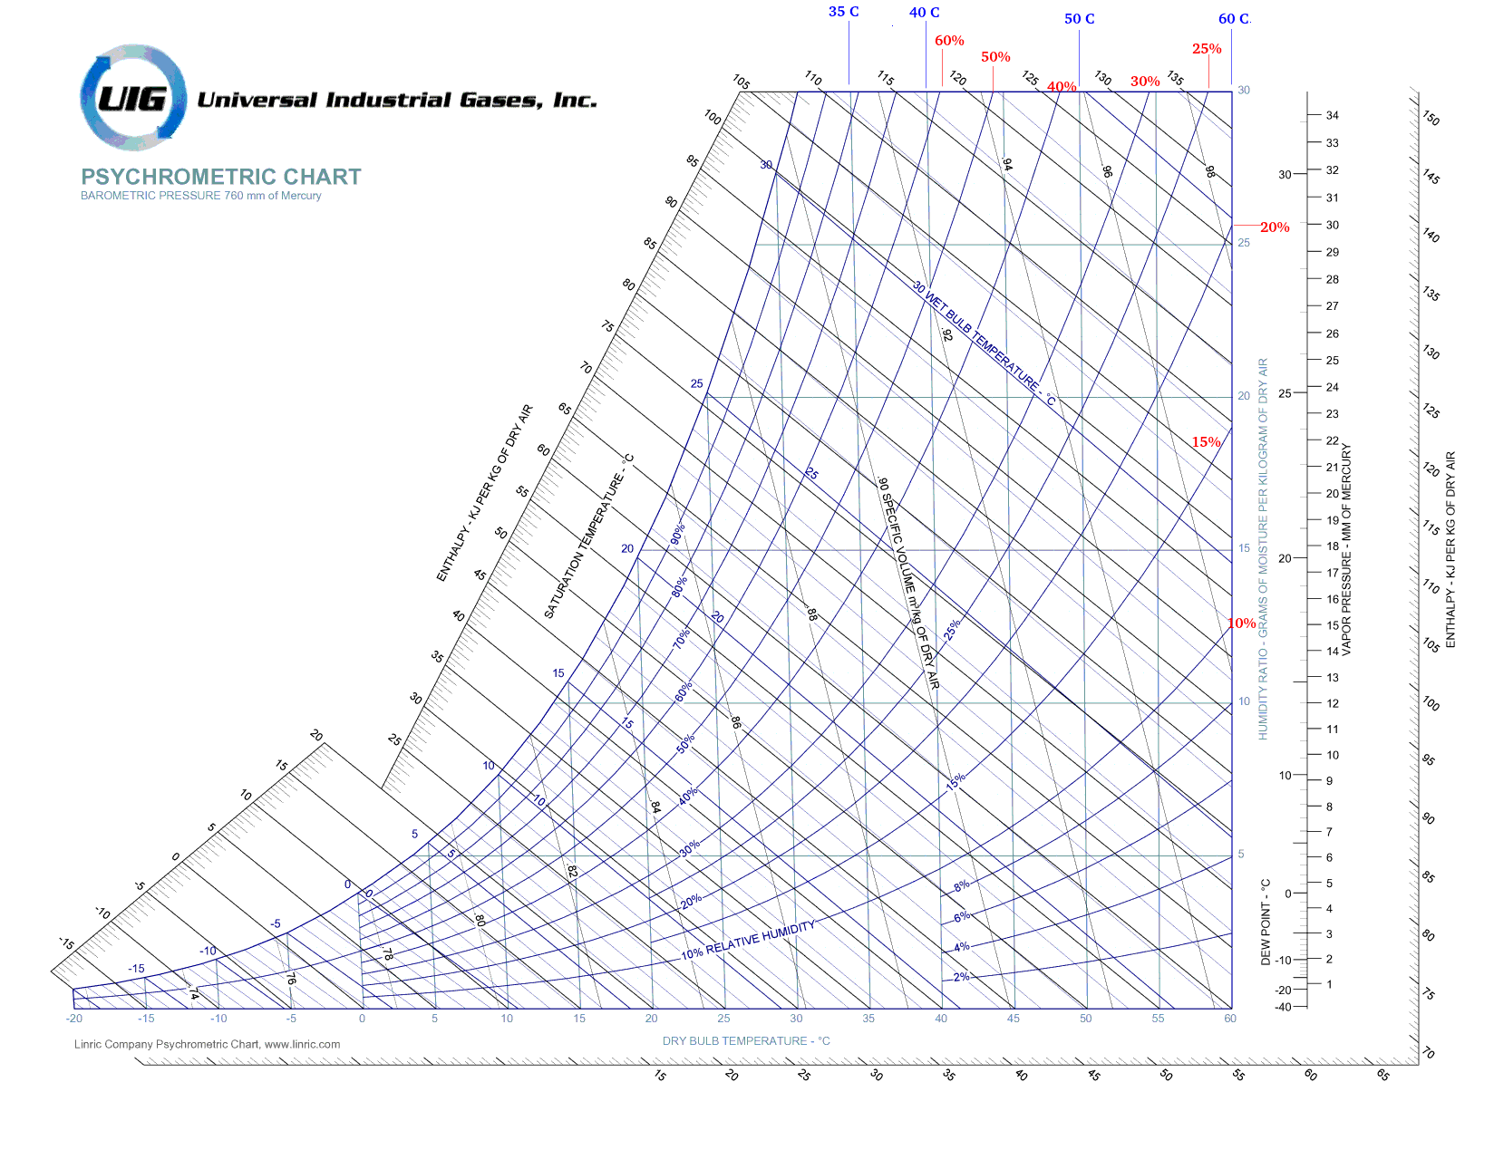Image resolution: width=1494 pixels, height=1150 pixels.
Task: Click right enthalpy scale value '150'
Action: click(x=1431, y=119)
